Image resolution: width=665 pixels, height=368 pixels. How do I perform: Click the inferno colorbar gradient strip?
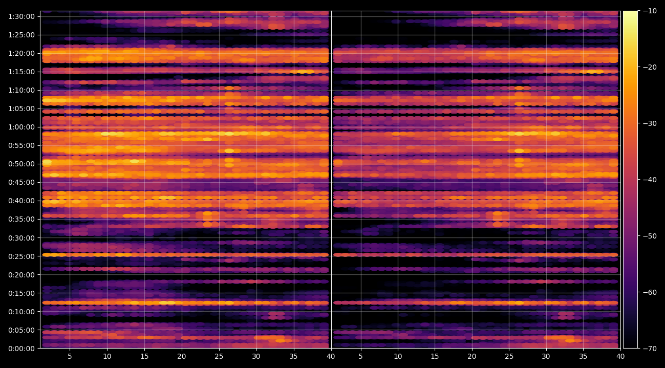click(x=630, y=180)
